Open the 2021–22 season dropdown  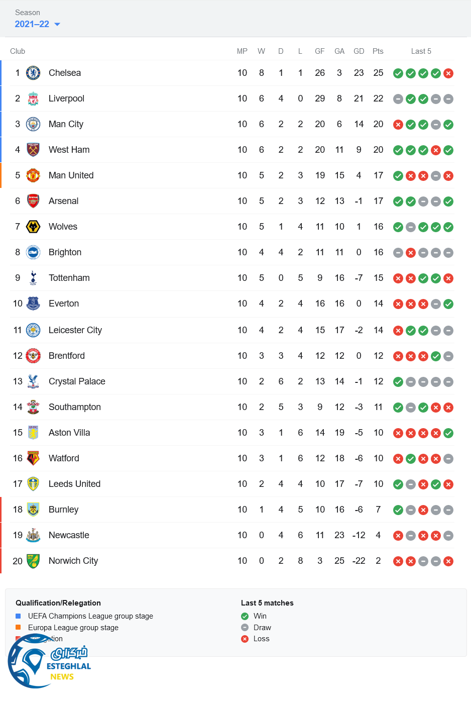37,24
